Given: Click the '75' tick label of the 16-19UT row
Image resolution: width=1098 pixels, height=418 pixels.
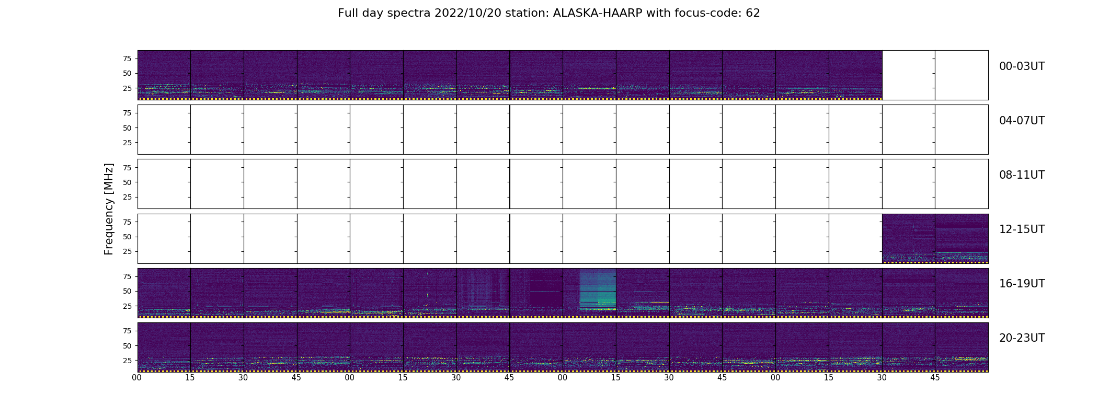Looking at the screenshot, I should (127, 276).
